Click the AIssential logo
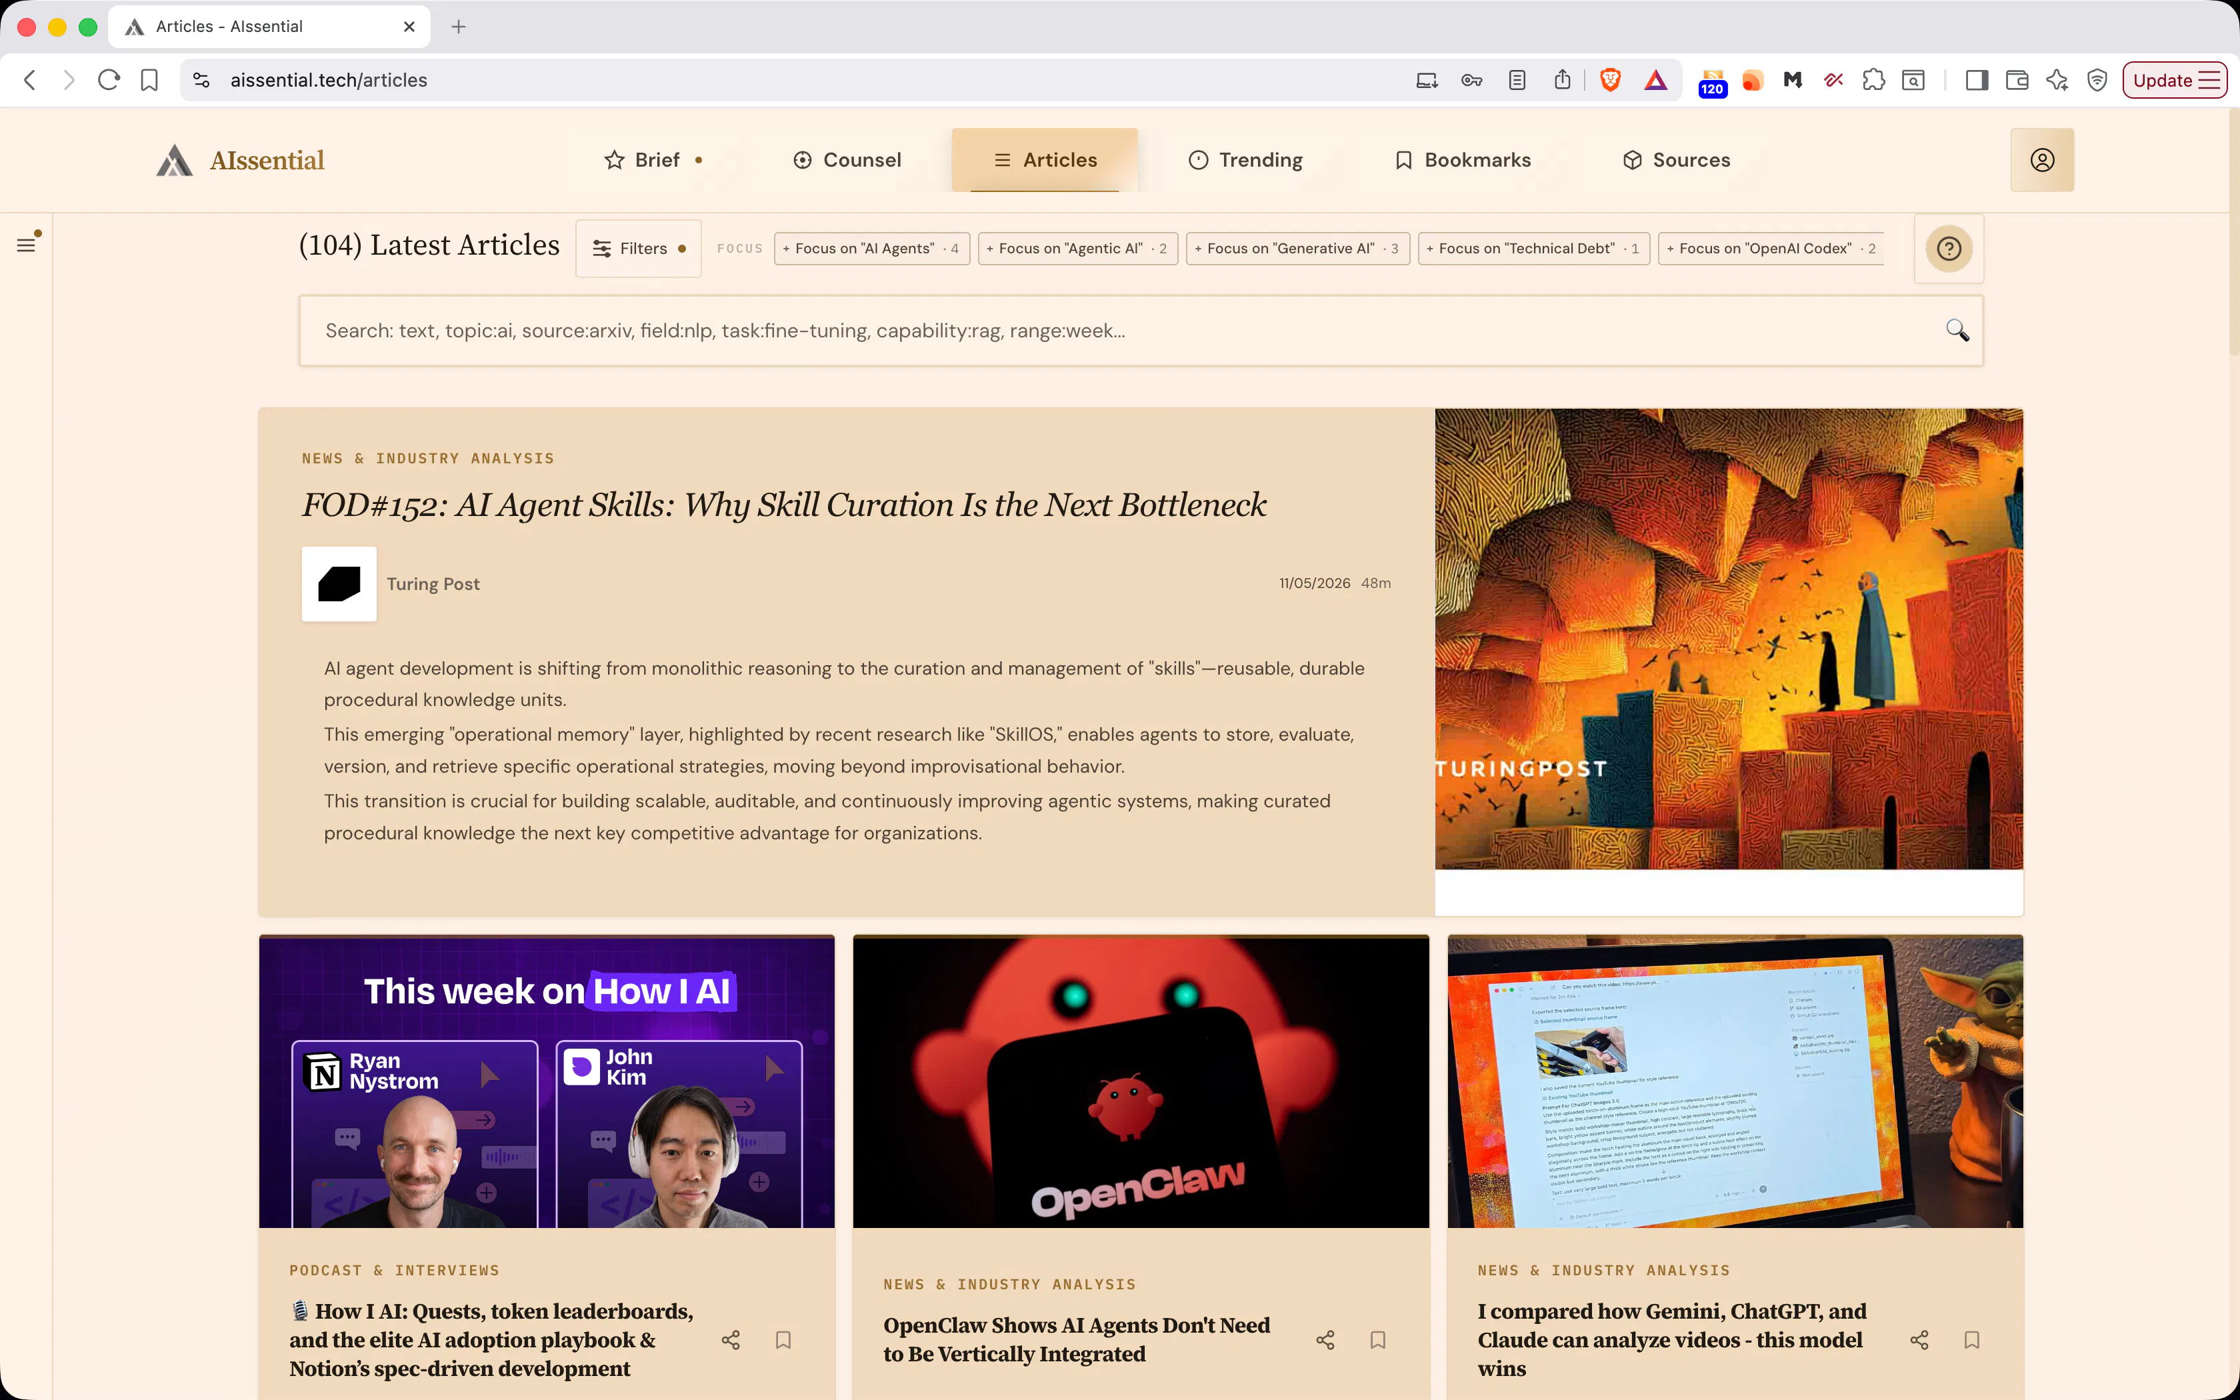This screenshot has width=2240, height=1400. pos(240,160)
